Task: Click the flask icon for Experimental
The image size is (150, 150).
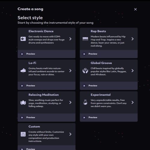Action: [85, 102]
